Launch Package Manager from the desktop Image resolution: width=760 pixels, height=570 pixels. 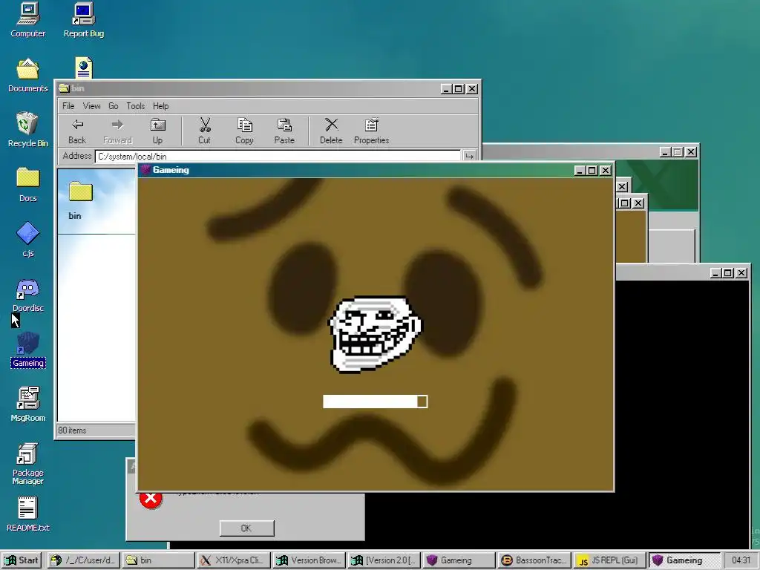(27, 463)
